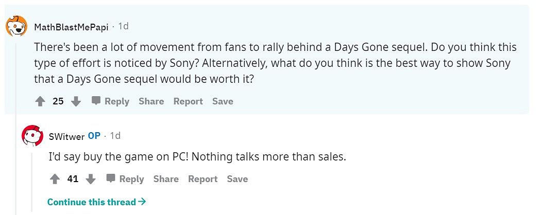Viewport: 539px width, 215px height.
Task: Click the 1d timestamp on MathBlastMePapi's comment
Action: (x=124, y=26)
